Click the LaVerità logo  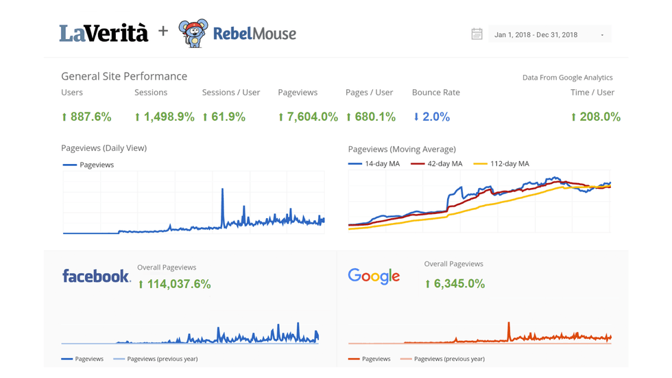point(104,33)
